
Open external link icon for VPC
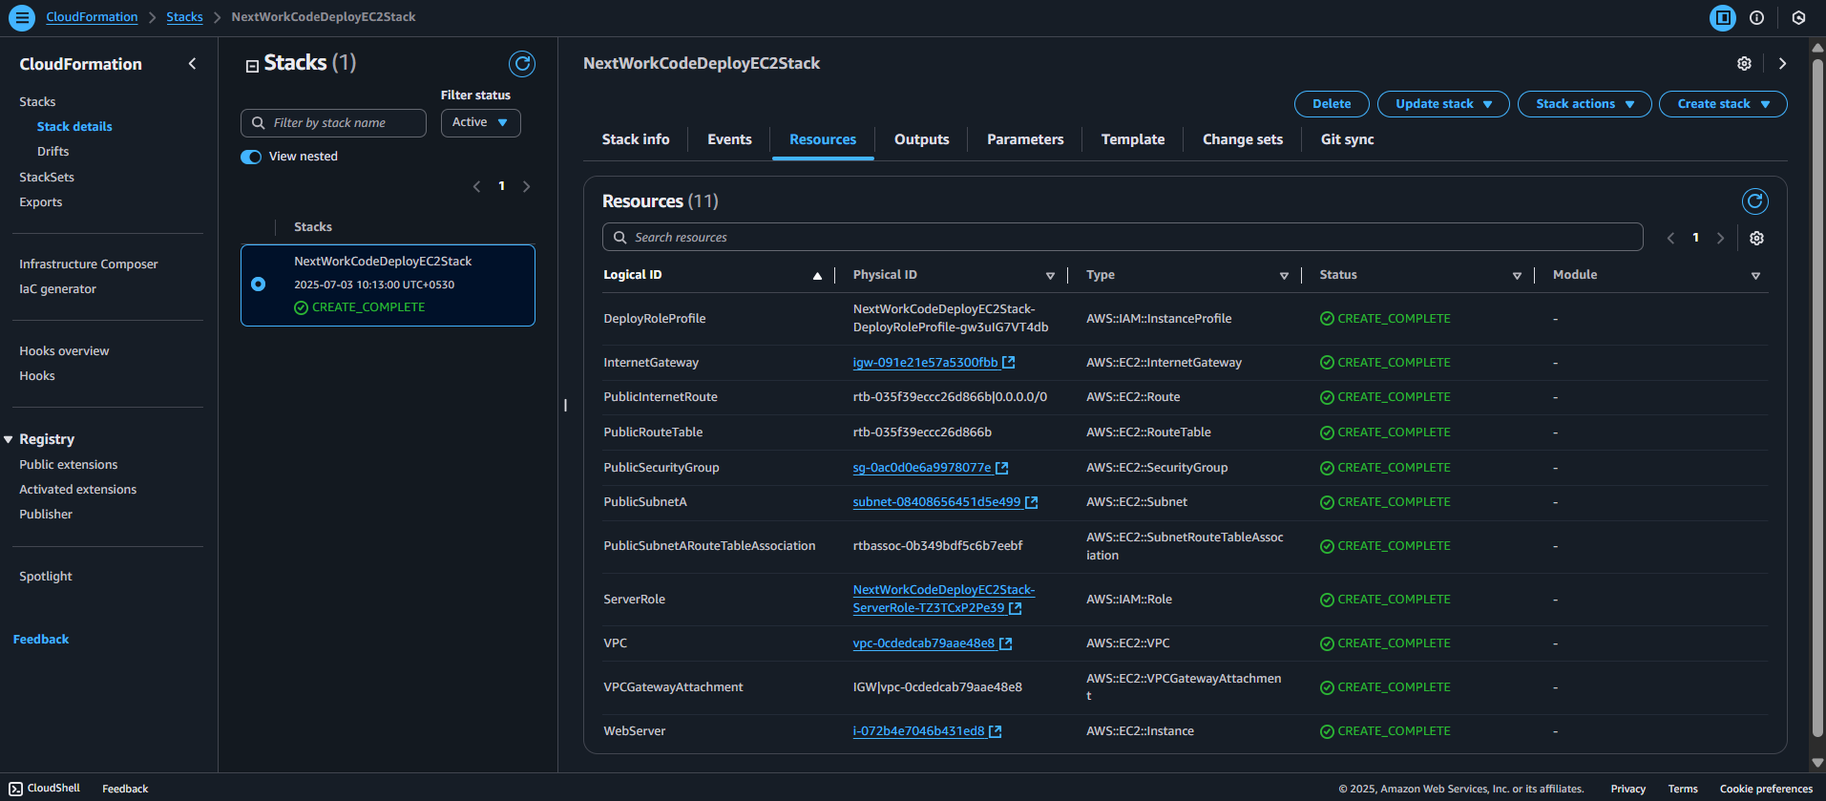coord(1006,643)
